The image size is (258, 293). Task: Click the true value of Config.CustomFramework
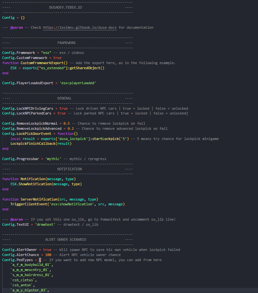(x=57, y=58)
